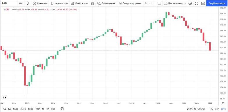Screen dimensions: 228x112
Task: Select the 5д time range
Action: pyautogui.click(x=9, y=109)
